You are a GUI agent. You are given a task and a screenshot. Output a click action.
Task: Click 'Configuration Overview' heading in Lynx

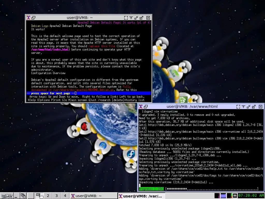pyautogui.click(x=48, y=73)
